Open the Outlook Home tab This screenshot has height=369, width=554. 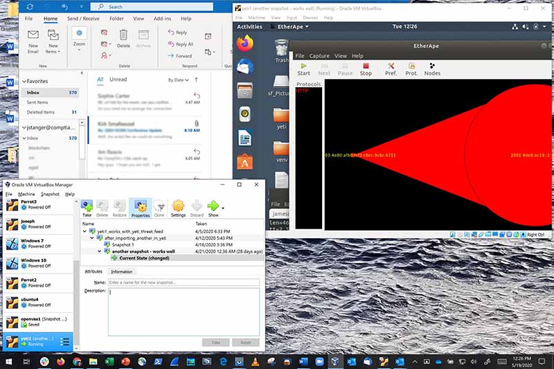coord(51,19)
